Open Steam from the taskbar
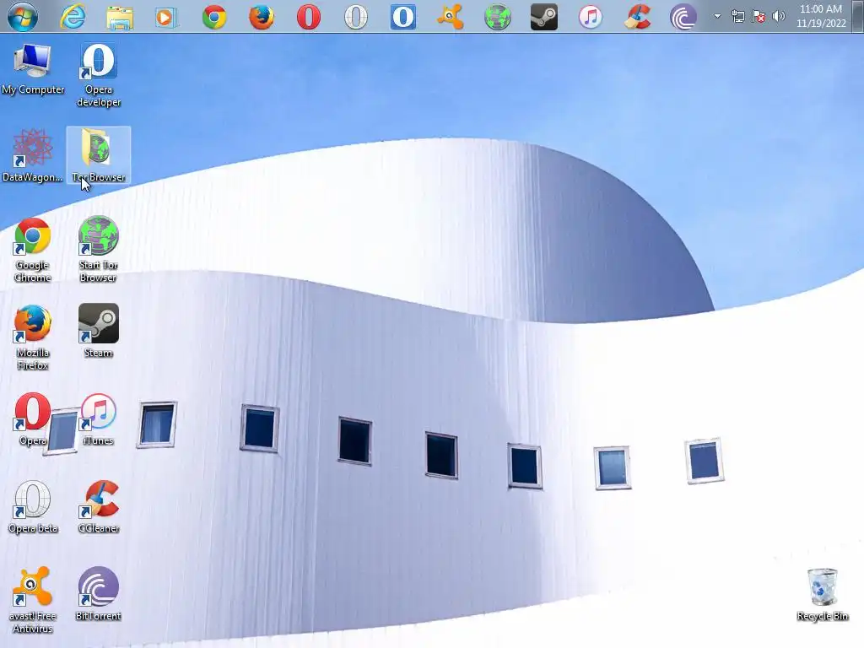The image size is (864, 648). [544, 17]
